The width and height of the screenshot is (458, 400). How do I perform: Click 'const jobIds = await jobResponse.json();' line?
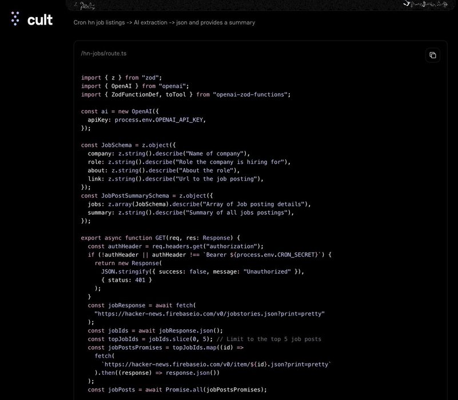click(155, 331)
